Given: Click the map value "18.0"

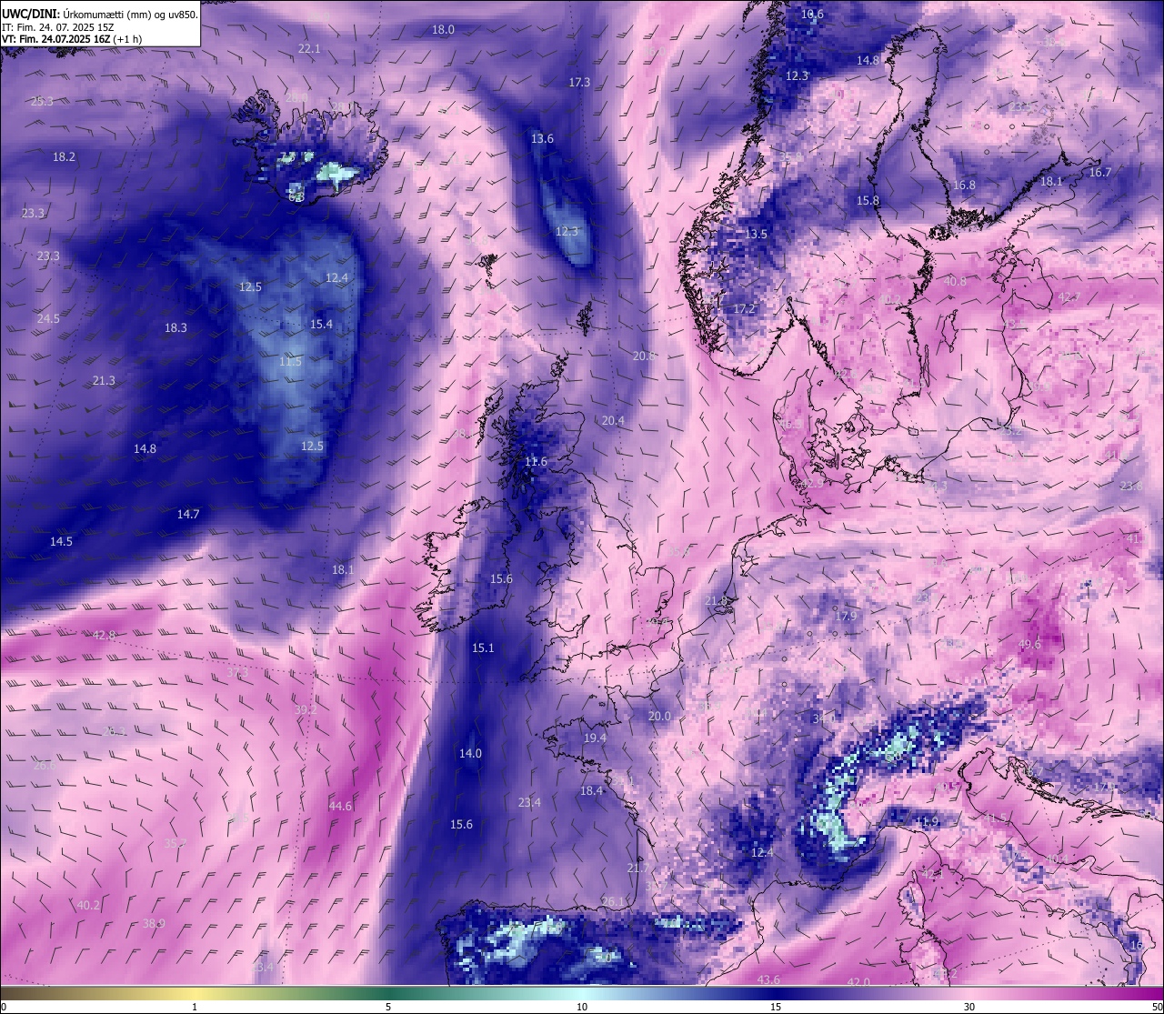Looking at the screenshot, I should coord(443,29).
